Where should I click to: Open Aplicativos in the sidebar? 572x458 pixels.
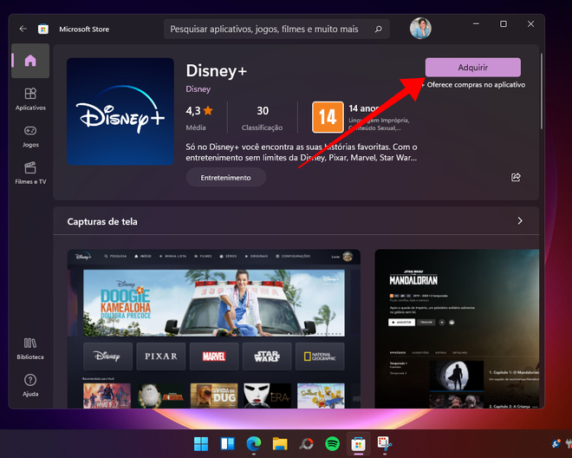(30, 99)
